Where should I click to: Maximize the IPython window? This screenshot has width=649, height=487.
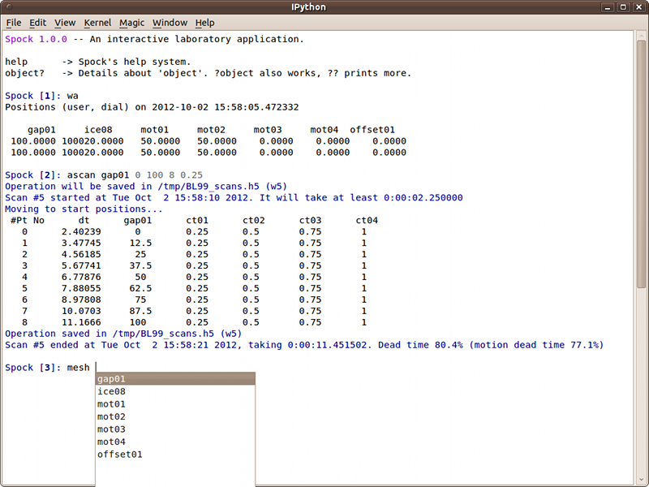623,7
